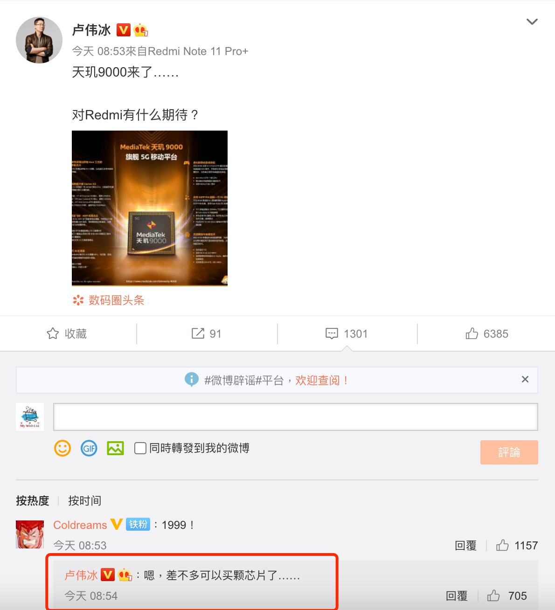Submit comment with the 評論 button

[509, 452]
